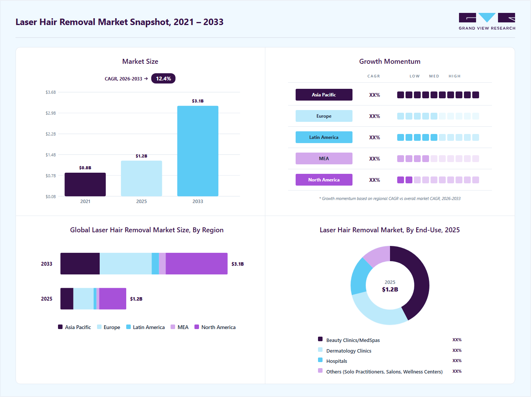Select the 2021 bar in Market Size chart
This screenshot has width=531, height=397.
(x=85, y=184)
